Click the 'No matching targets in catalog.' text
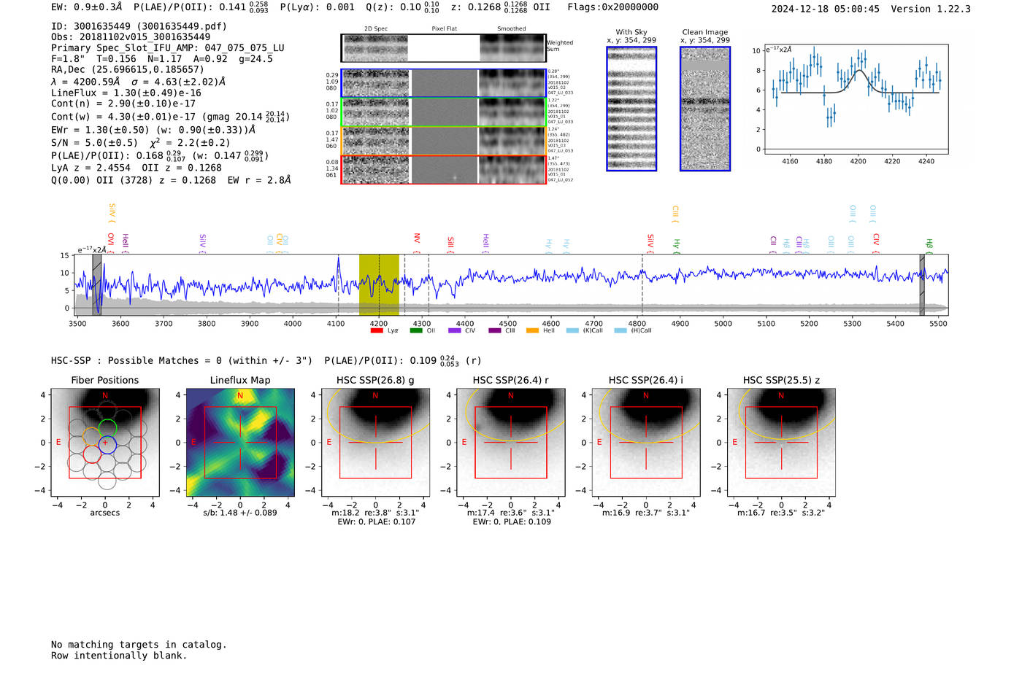The image size is (1022, 695). pos(139,645)
